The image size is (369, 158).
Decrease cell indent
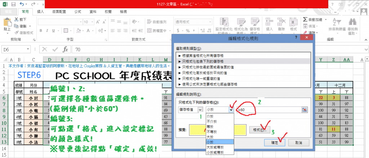pos(134,31)
